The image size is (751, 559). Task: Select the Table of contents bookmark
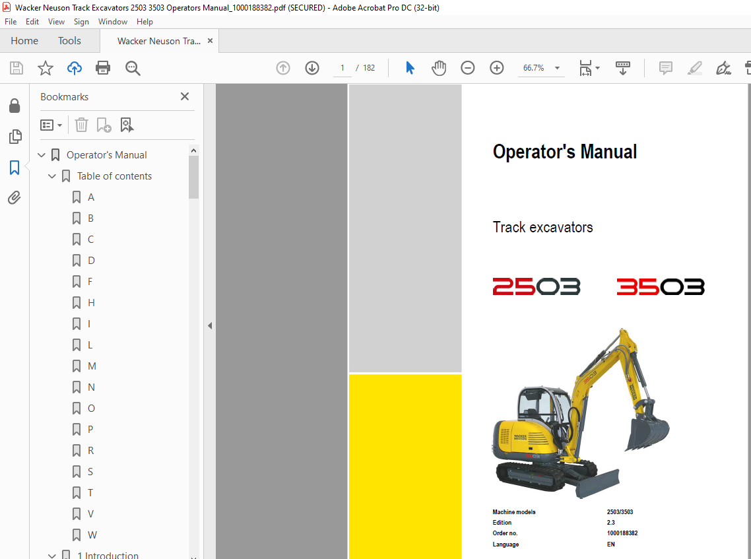(x=114, y=176)
